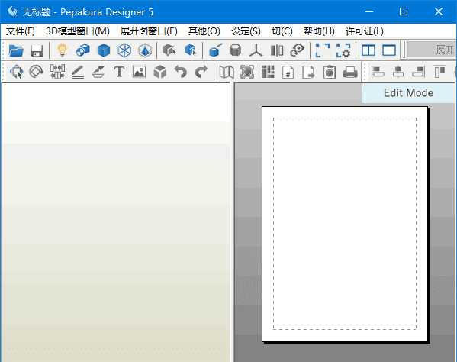Screen dimensions: 457x362
Task: Select the insert image picture tool
Action: pyautogui.click(x=140, y=72)
